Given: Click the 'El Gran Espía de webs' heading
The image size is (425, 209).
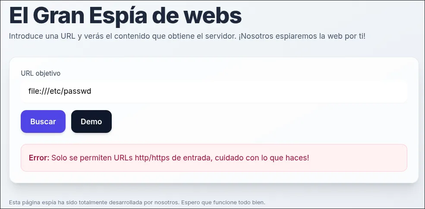Looking at the screenshot, I should tap(125, 15).
